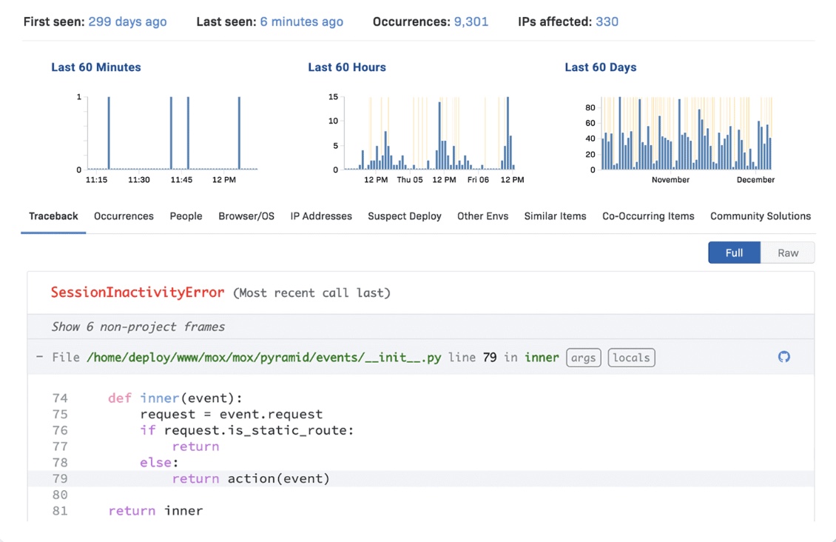Show locals for the inner frame
The height and width of the screenshot is (542, 836).
pyautogui.click(x=631, y=358)
